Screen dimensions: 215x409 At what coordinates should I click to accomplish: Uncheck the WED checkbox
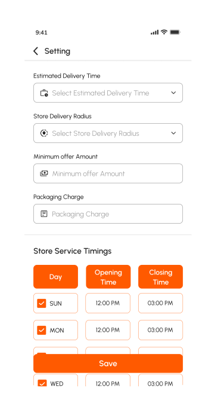(x=42, y=383)
